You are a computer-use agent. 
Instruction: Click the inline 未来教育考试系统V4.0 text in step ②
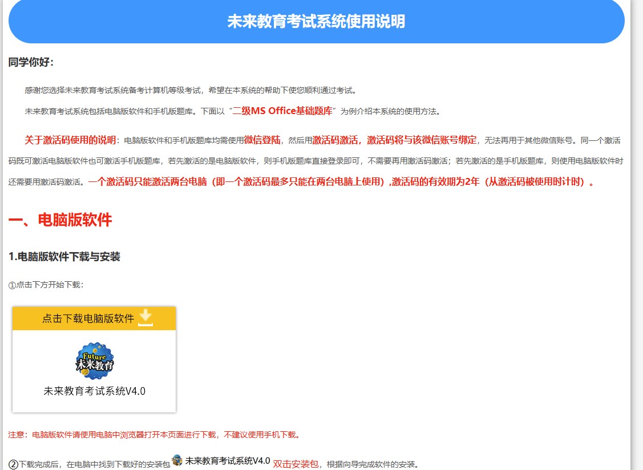click(x=228, y=460)
